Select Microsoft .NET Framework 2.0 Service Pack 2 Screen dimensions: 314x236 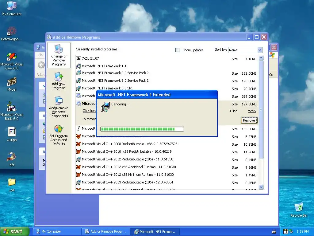pyautogui.click(x=167, y=73)
